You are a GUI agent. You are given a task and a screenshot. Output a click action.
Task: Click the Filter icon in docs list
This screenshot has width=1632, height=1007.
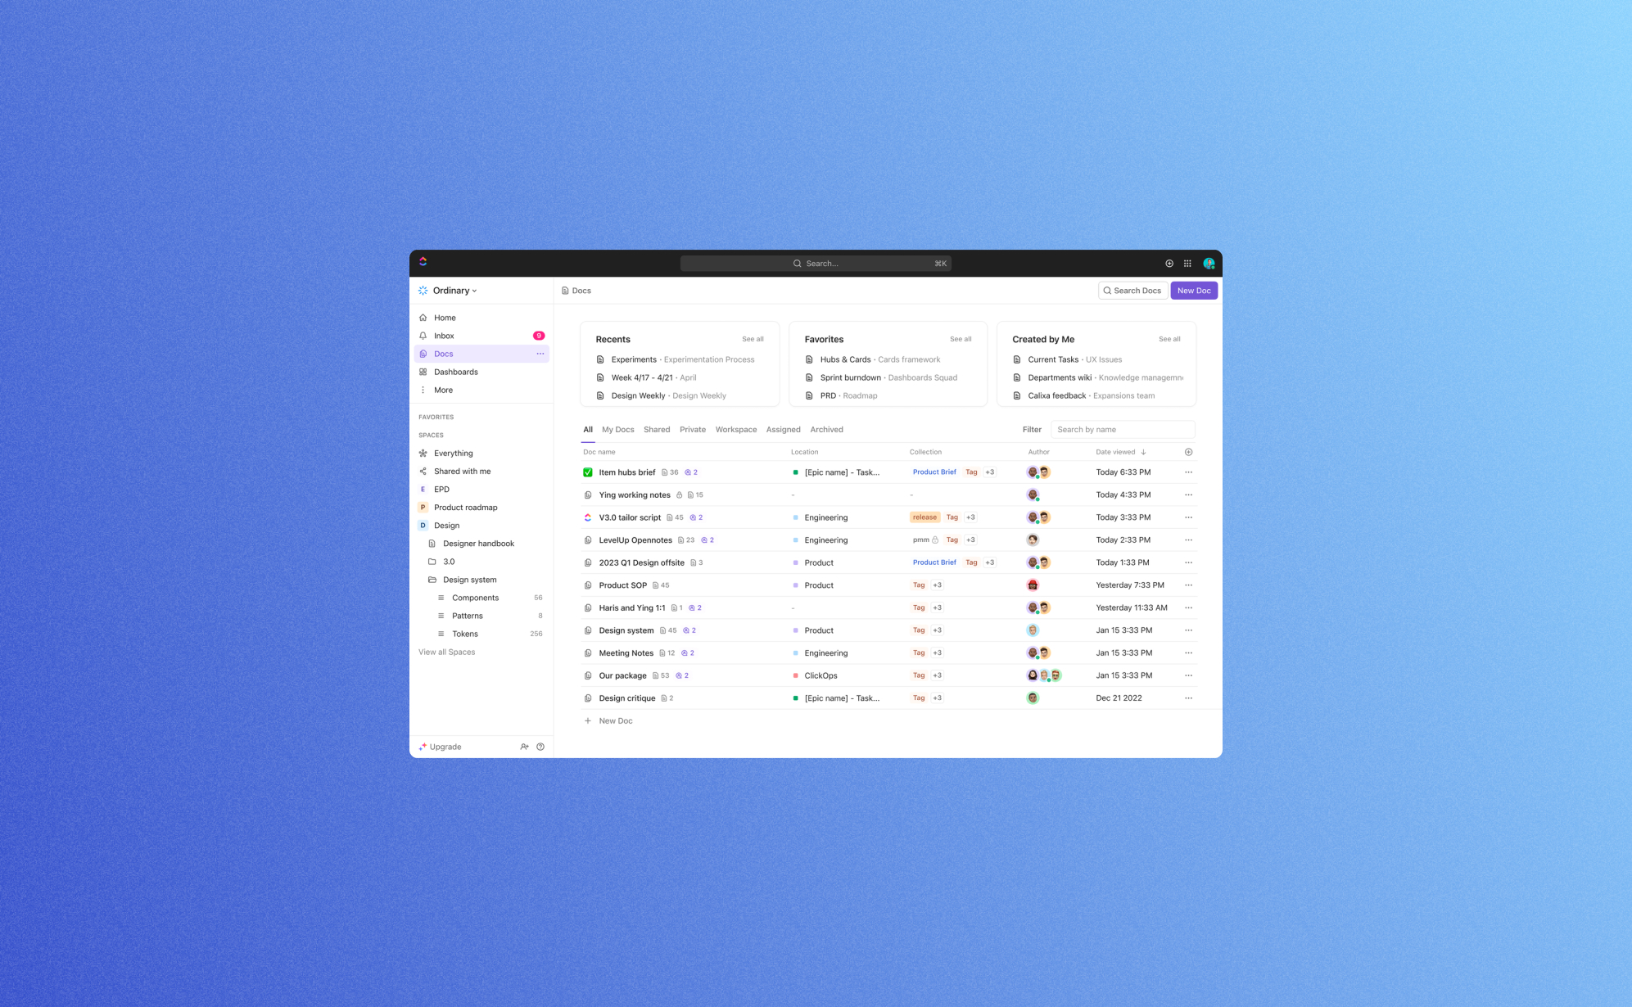click(1032, 429)
